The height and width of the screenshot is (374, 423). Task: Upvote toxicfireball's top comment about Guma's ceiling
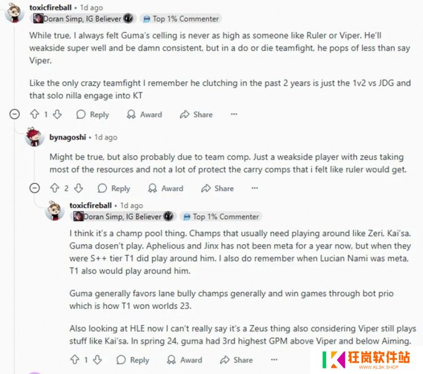click(x=34, y=115)
